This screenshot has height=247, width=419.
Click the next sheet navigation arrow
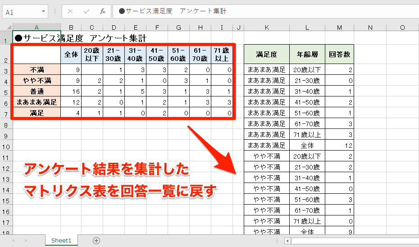pos(26,241)
